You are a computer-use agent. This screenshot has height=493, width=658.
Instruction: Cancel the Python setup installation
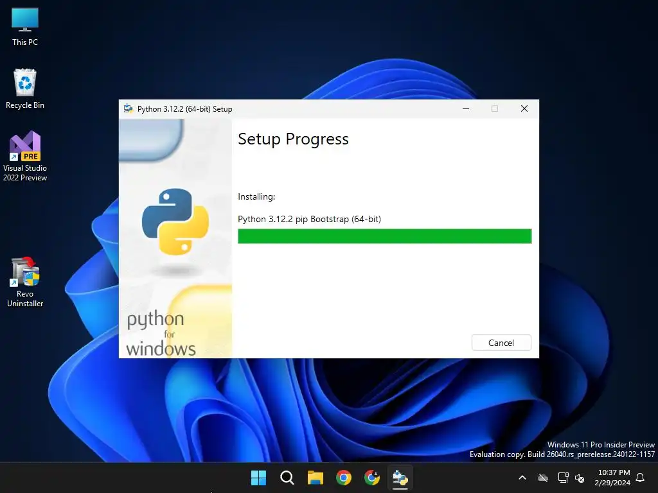(501, 343)
